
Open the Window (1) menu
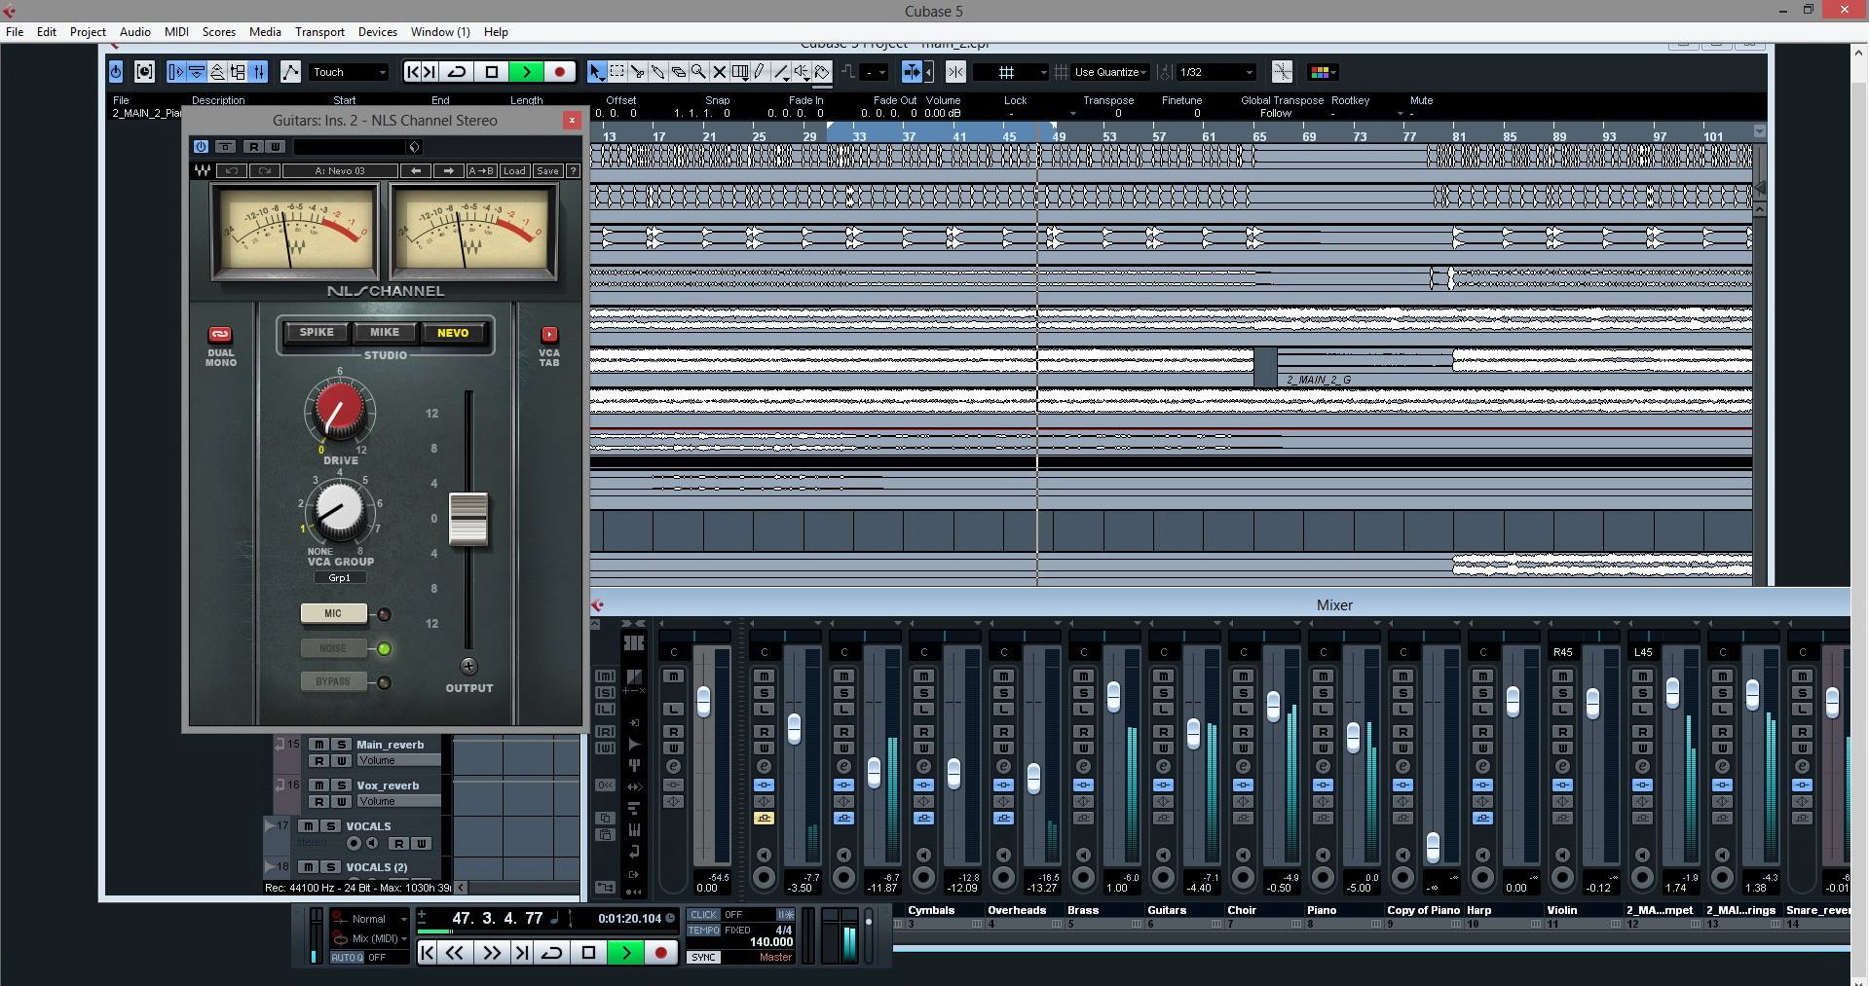(440, 32)
